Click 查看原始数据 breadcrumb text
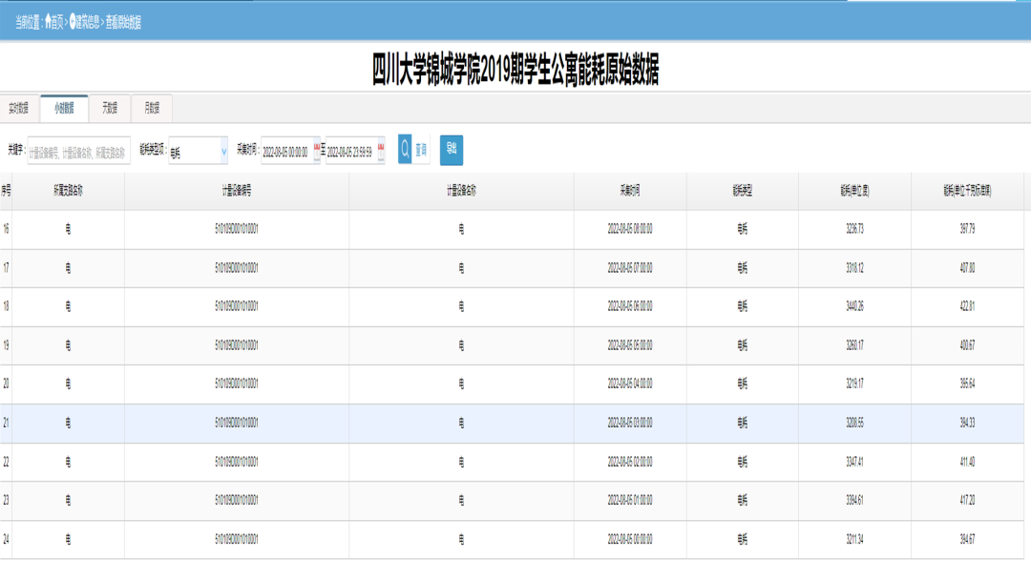 pos(123,22)
